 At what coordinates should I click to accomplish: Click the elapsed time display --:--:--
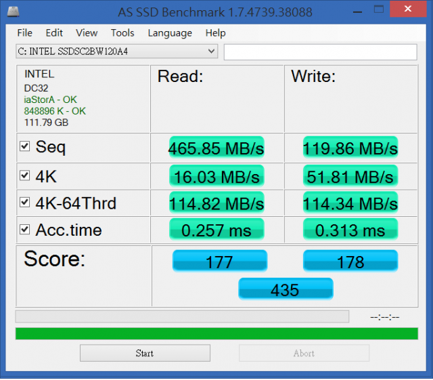(x=385, y=317)
